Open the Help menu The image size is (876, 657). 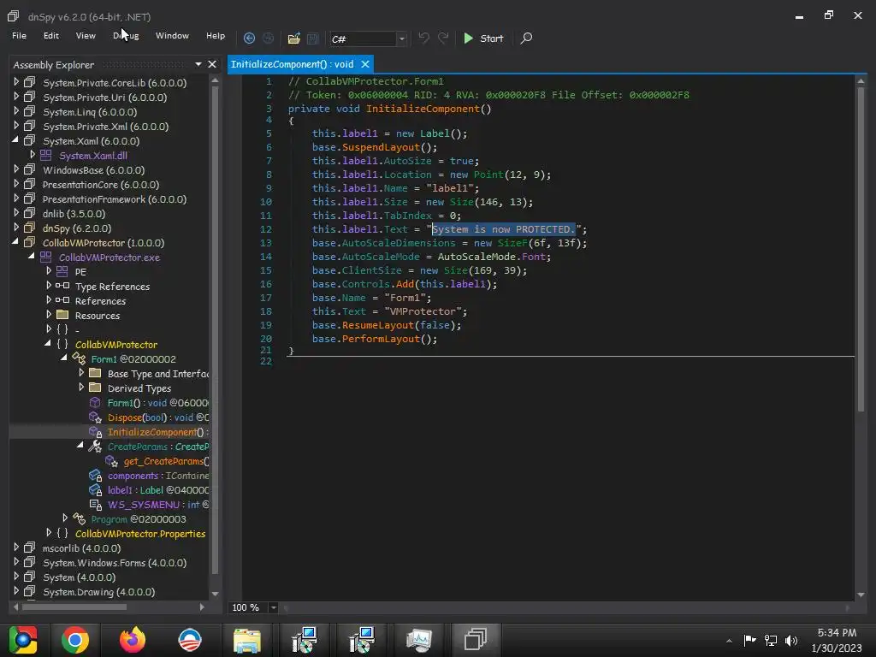click(x=215, y=35)
